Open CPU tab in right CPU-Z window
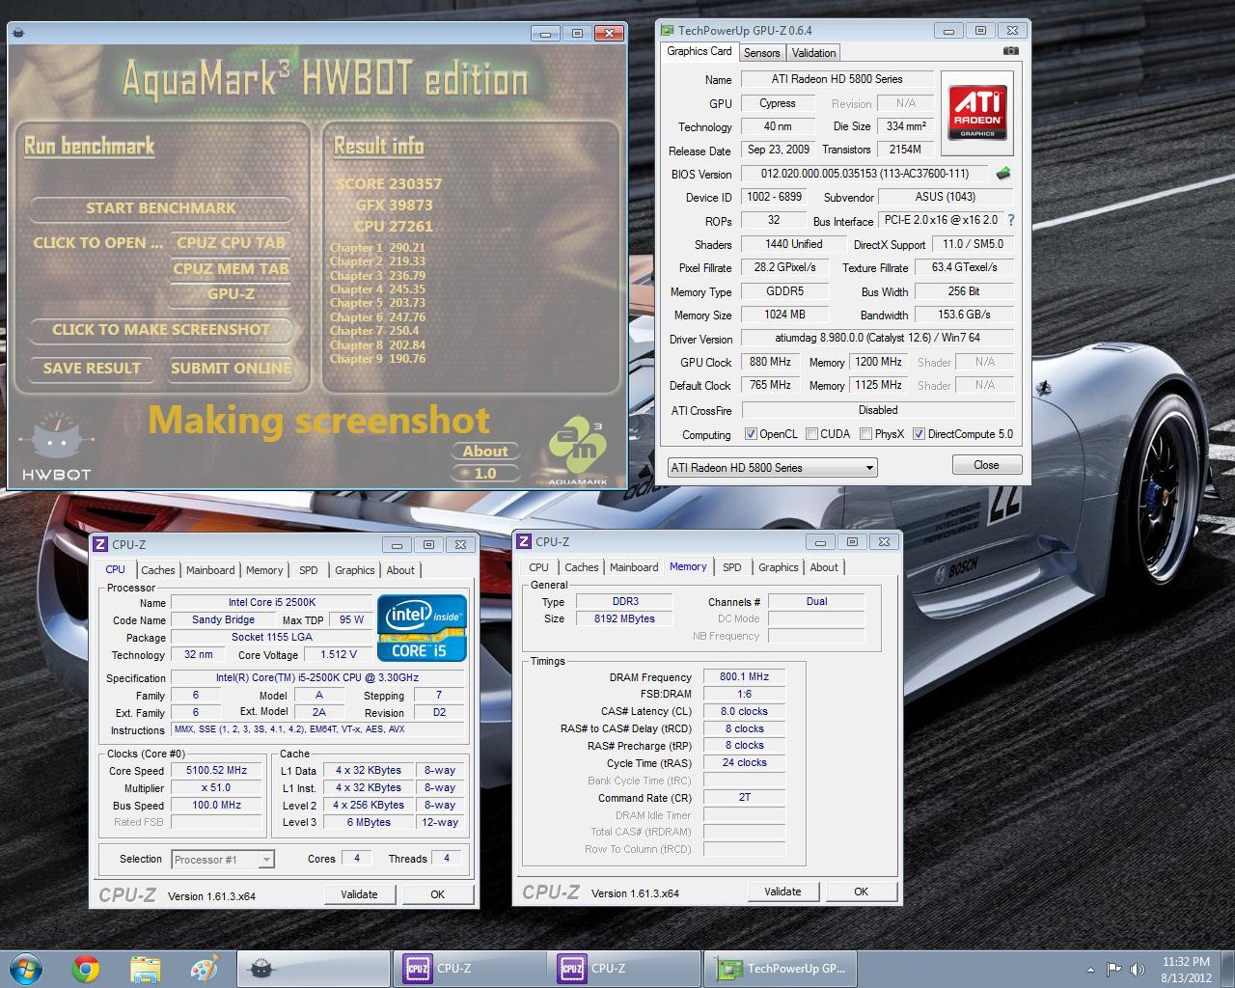Screen dimensions: 1235x988 coord(538,567)
